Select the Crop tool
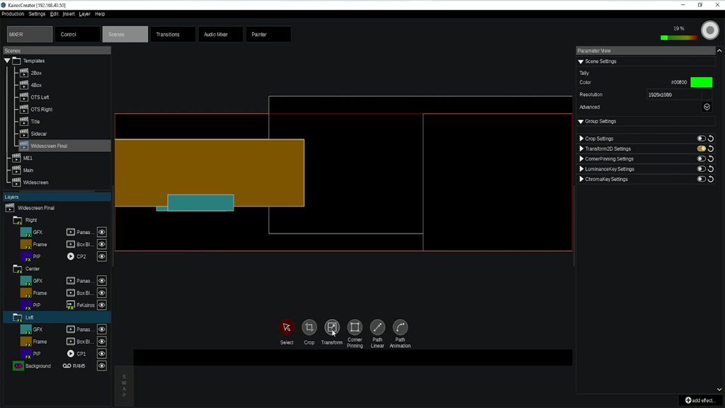 pyautogui.click(x=309, y=327)
